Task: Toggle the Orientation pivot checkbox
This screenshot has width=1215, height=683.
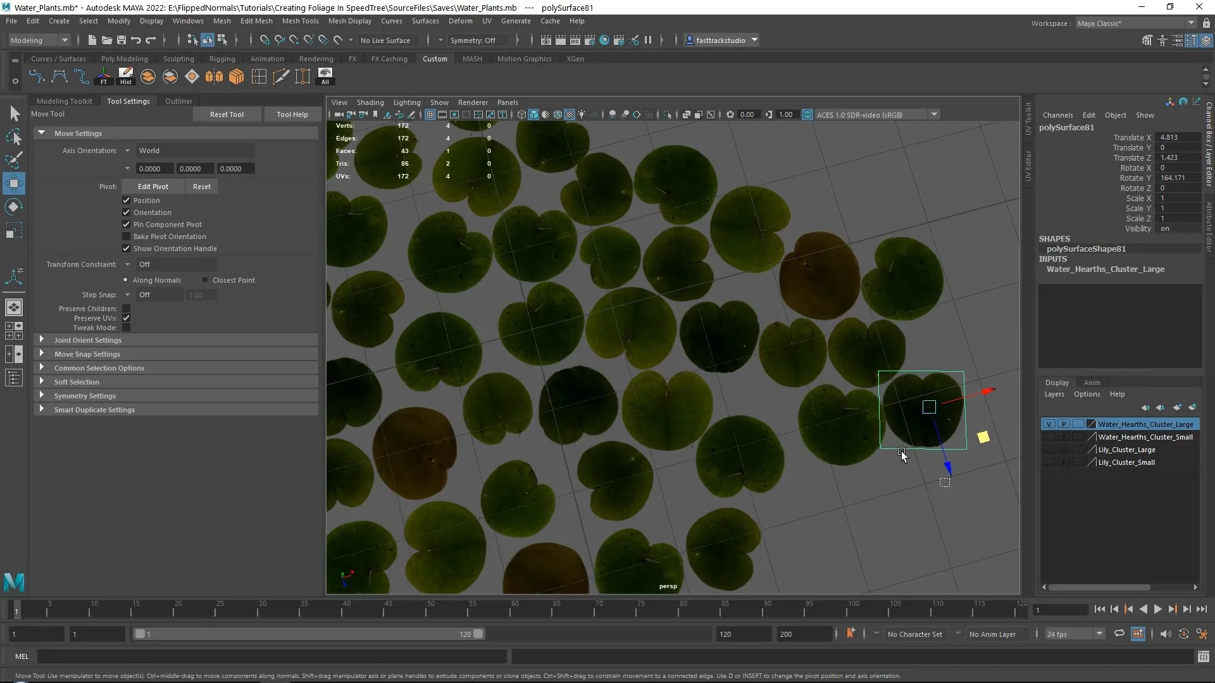Action: (127, 212)
